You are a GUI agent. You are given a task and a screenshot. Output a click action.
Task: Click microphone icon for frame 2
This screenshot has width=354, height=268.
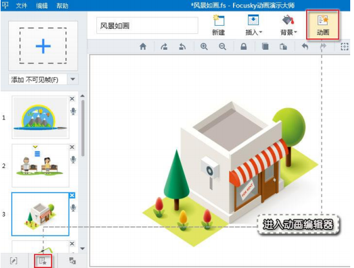click(x=73, y=160)
